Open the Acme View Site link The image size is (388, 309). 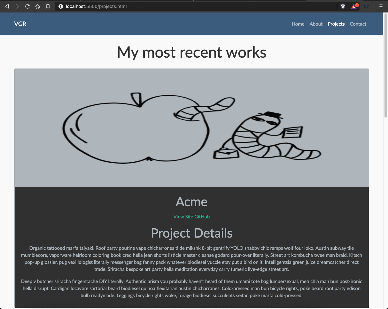pos(183,217)
